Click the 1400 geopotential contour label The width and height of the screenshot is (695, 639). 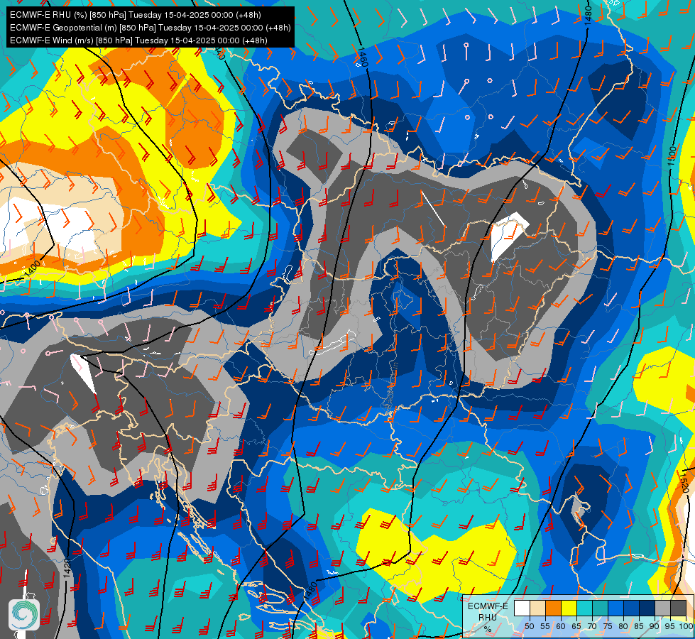pyautogui.click(x=33, y=269)
